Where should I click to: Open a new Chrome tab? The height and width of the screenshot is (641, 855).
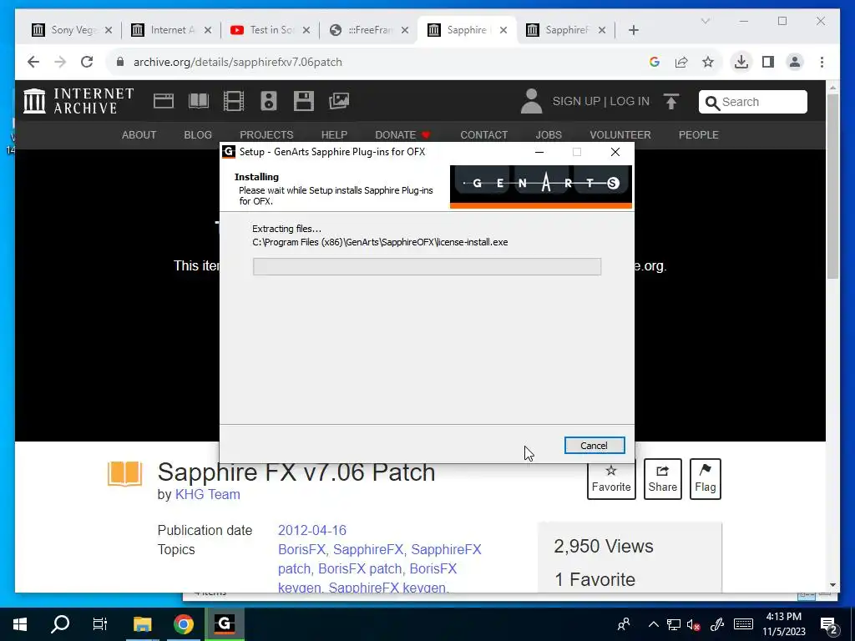tap(634, 31)
